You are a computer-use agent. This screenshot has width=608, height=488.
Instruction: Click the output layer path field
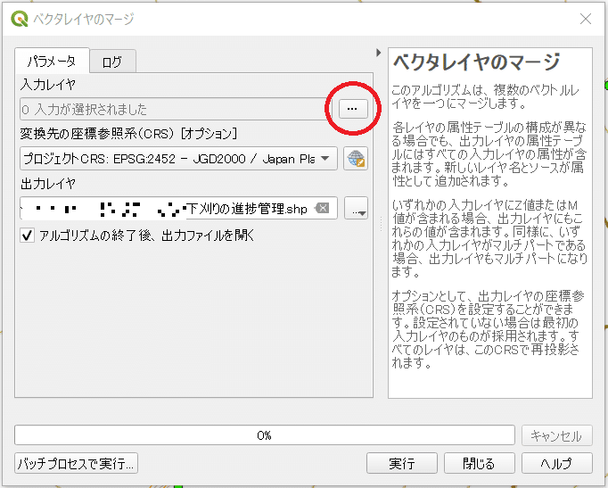(x=178, y=208)
